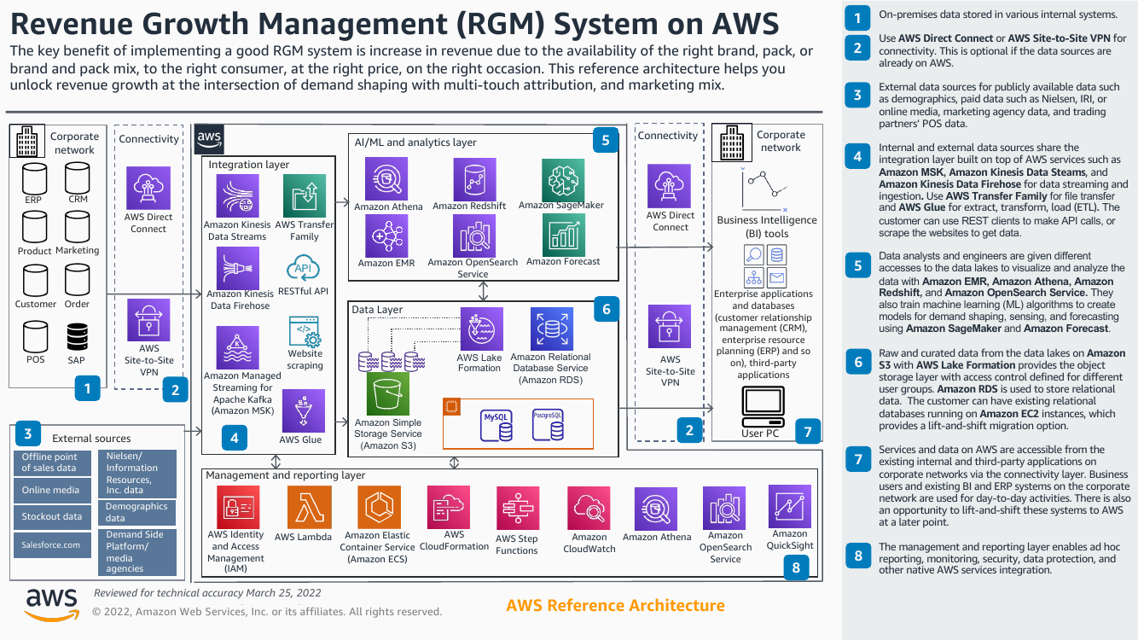Select the envelope icon under BI tools

tap(777, 277)
